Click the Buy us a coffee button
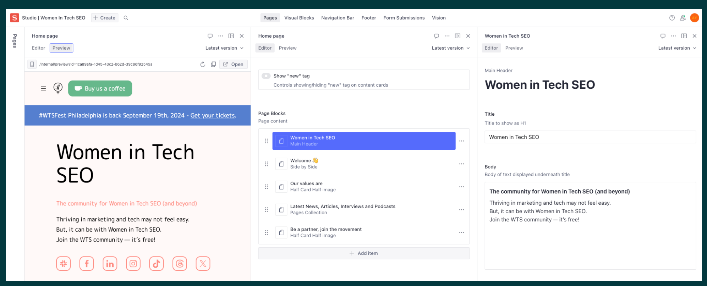The image size is (707, 286). tap(100, 88)
